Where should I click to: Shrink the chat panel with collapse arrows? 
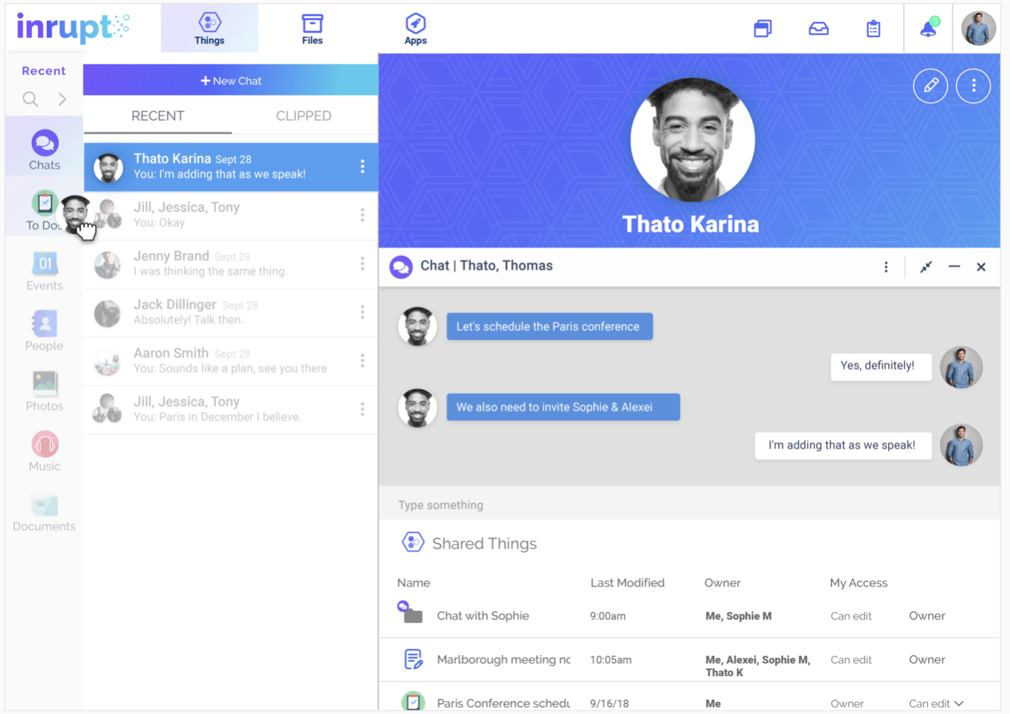[x=926, y=267]
